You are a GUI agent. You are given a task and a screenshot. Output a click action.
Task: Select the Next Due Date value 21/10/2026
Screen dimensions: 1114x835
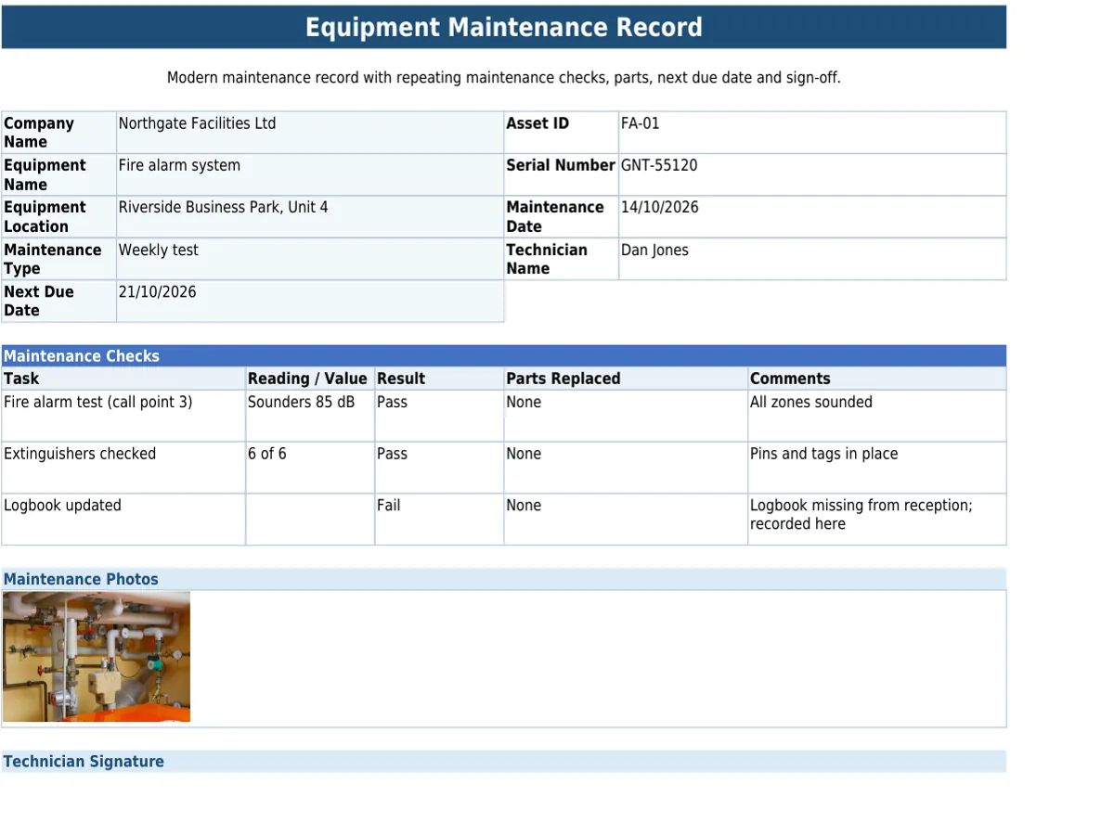[310, 302]
